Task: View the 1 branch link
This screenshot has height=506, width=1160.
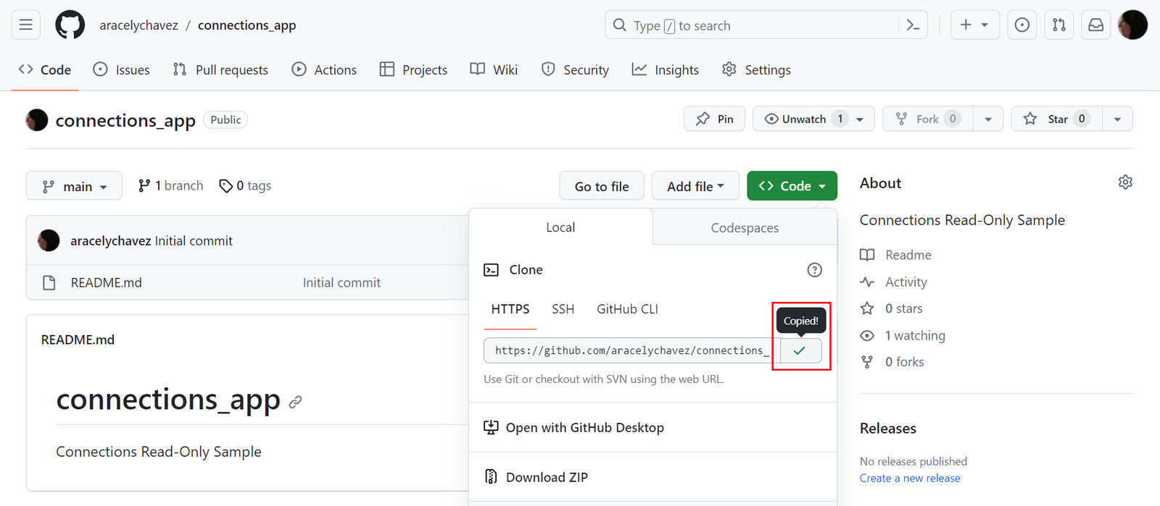Action: pos(170,186)
